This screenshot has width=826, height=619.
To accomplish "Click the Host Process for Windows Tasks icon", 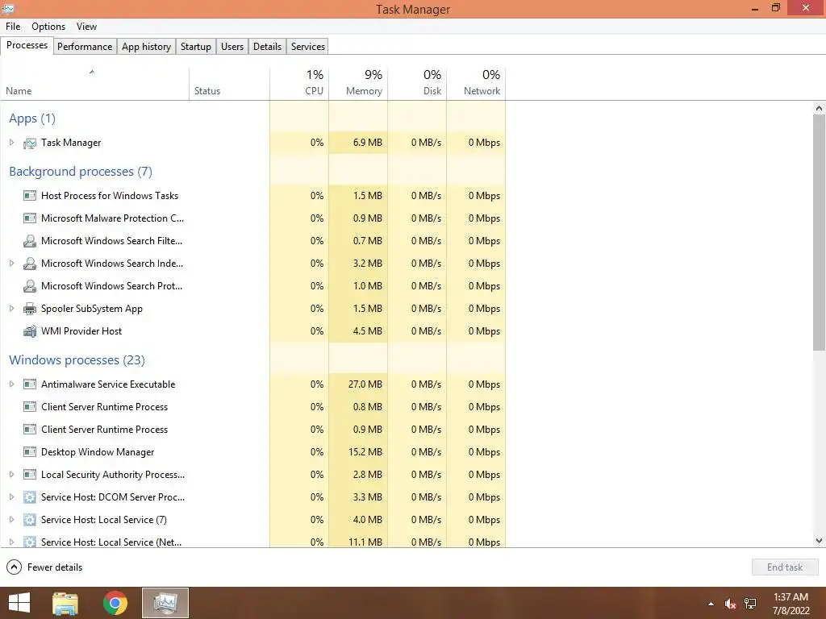I will (30, 196).
